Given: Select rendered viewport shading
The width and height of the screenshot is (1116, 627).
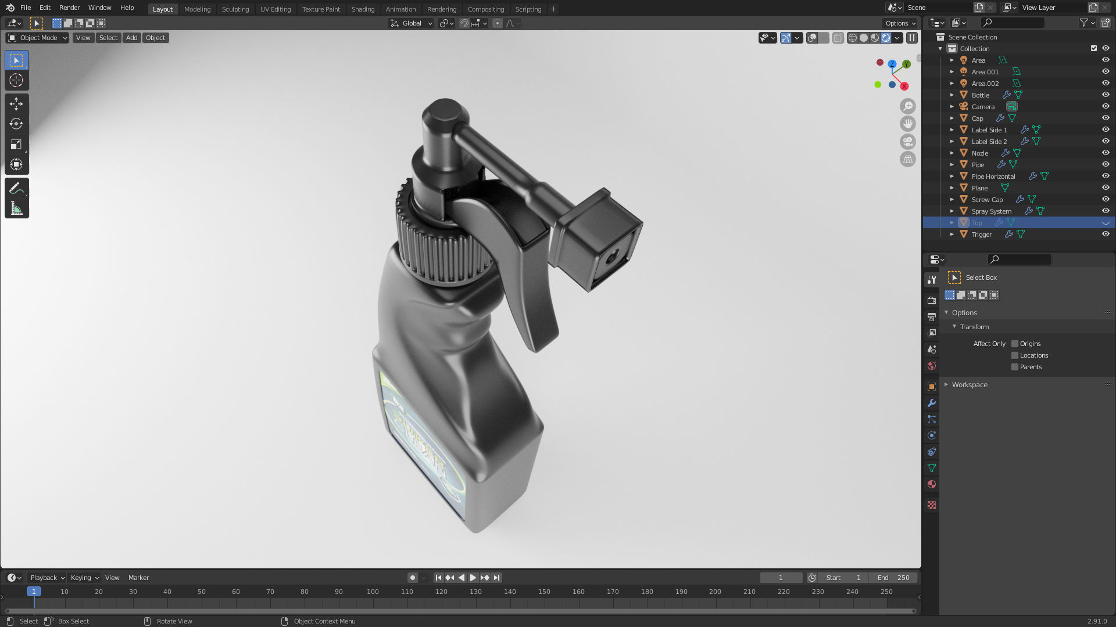Looking at the screenshot, I should 886,38.
